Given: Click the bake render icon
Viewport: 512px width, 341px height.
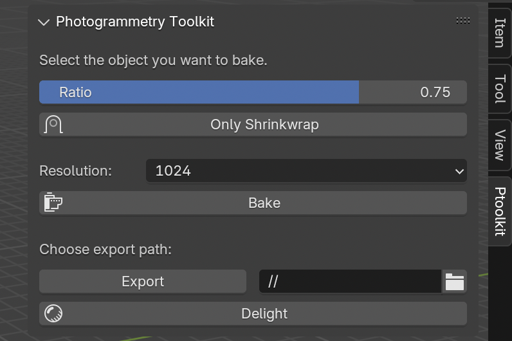Looking at the screenshot, I should [53, 203].
